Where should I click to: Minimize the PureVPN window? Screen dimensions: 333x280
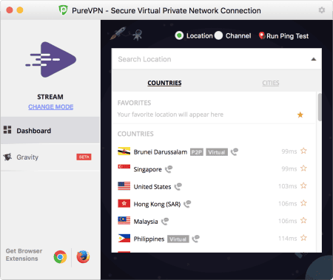(20, 10)
